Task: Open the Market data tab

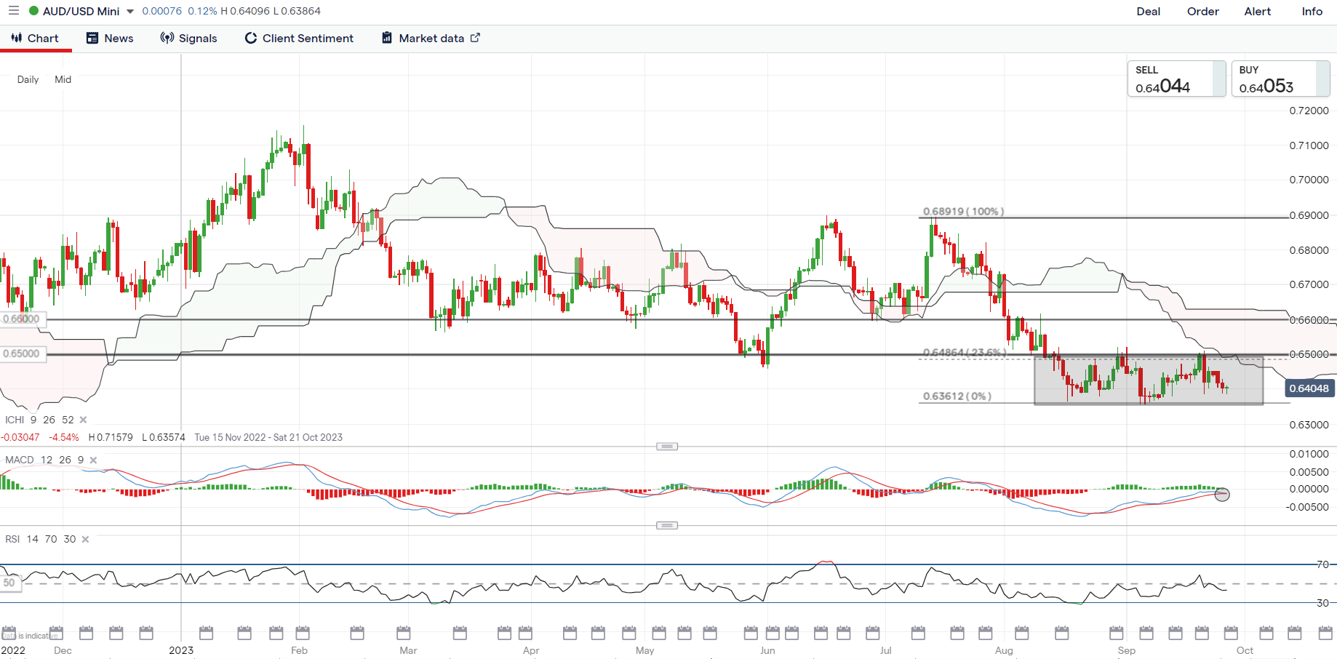Action: pyautogui.click(x=431, y=39)
